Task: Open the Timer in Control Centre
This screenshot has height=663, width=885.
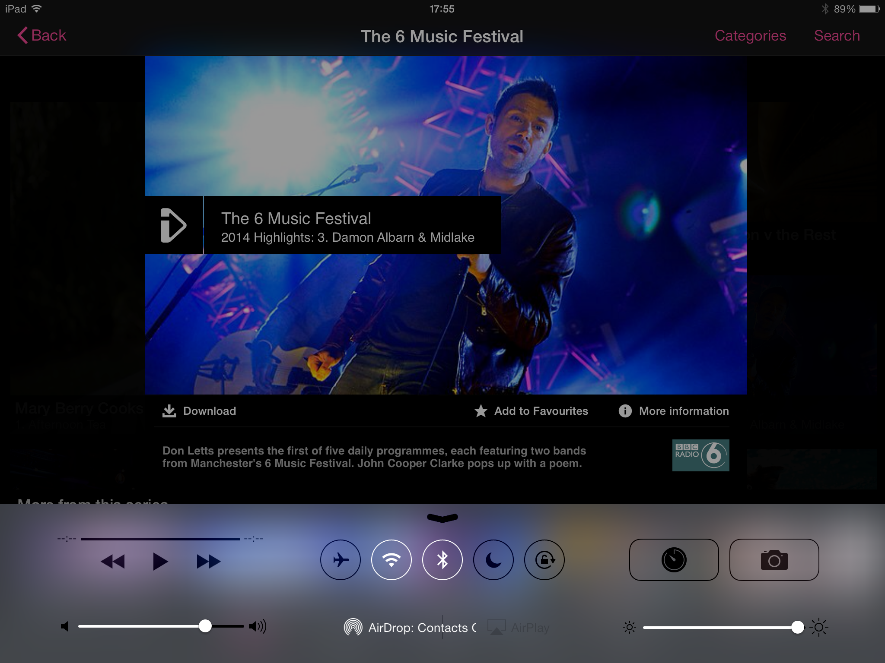Action: (x=674, y=560)
